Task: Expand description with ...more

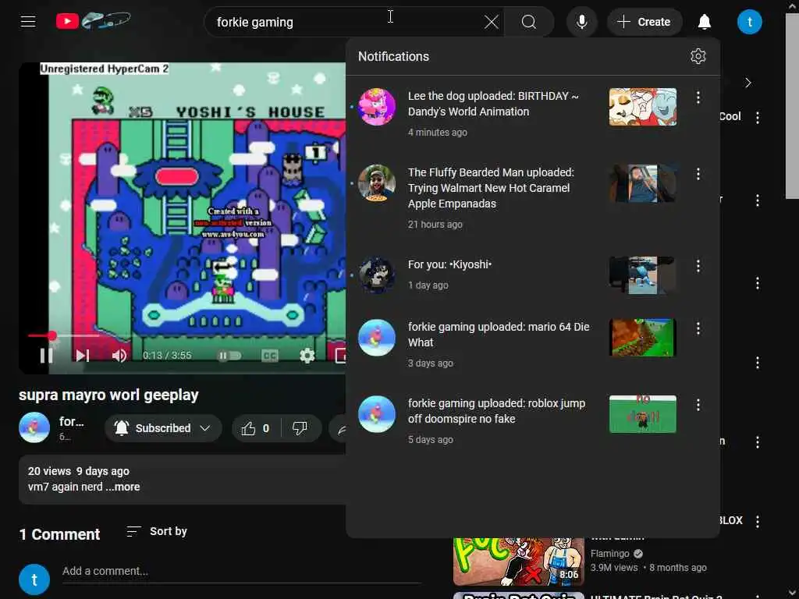Action: [x=123, y=487]
